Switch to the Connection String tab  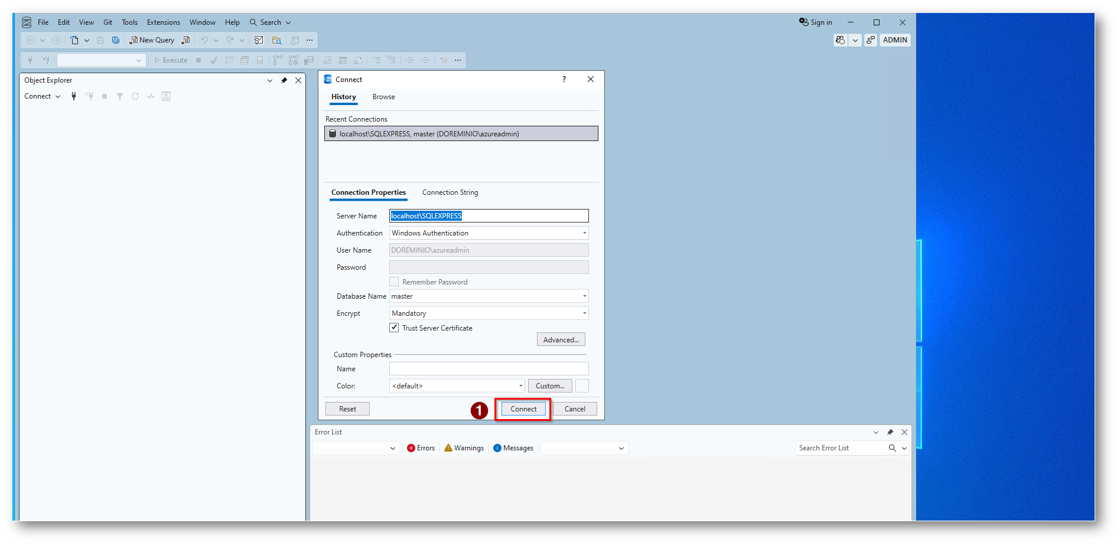point(450,192)
